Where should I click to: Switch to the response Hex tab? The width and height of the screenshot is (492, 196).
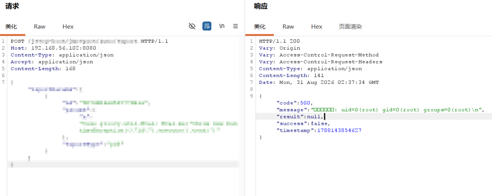317,27
